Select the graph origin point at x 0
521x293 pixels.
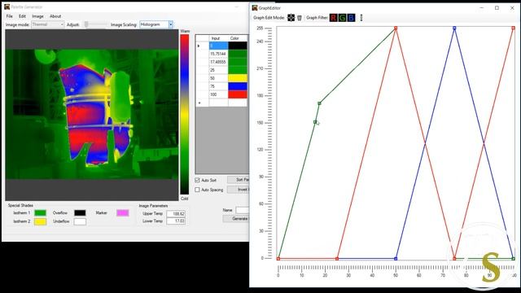pos(278,259)
